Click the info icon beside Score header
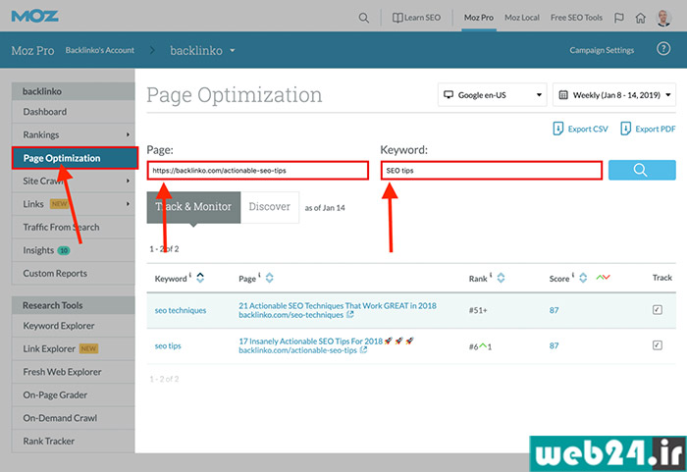This screenshot has height=472, width=687. (572, 275)
